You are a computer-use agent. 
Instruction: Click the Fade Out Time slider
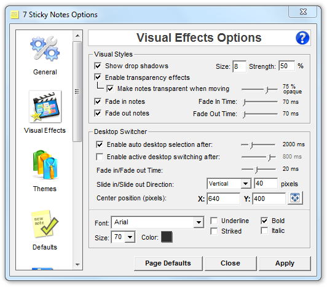pos(259,114)
